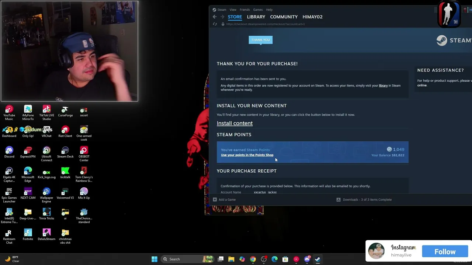Viewport: 472px width, 265px height.
Task: Select the Stream Deck desktop icon
Action: pyautogui.click(x=65, y=152)
